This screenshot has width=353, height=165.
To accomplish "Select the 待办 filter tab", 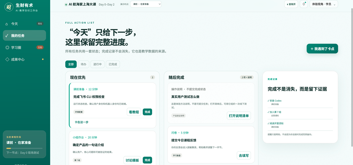I will [x=84, y=64].
